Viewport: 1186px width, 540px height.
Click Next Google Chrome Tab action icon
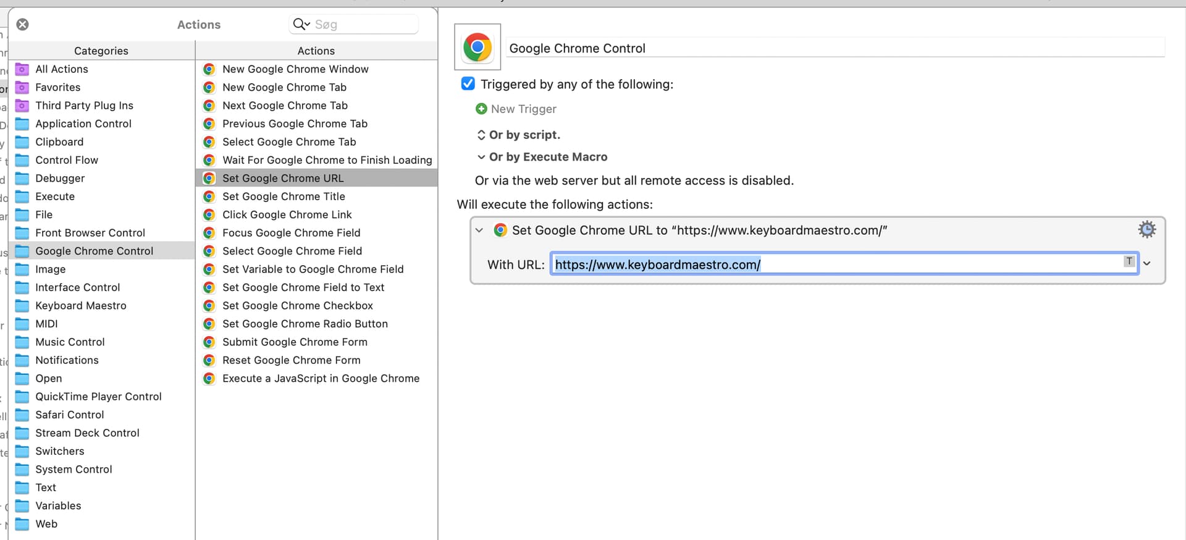(209, 106)
